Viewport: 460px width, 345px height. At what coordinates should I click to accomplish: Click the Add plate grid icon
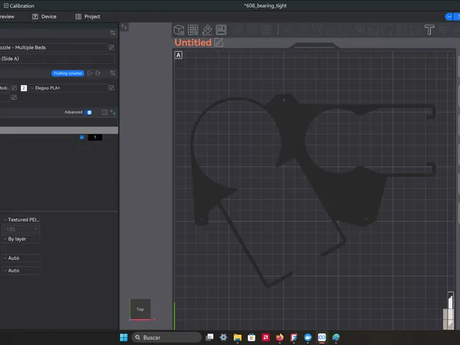click(193, 30)
